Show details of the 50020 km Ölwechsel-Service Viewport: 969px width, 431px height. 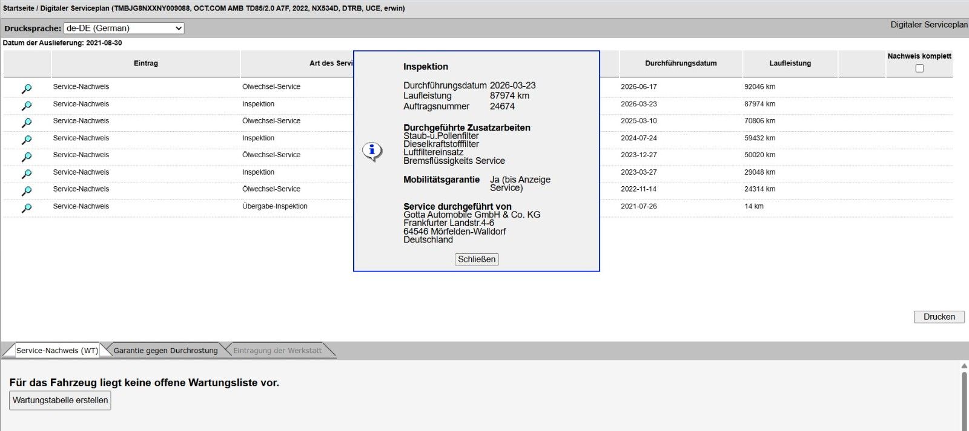pos(27,157)
